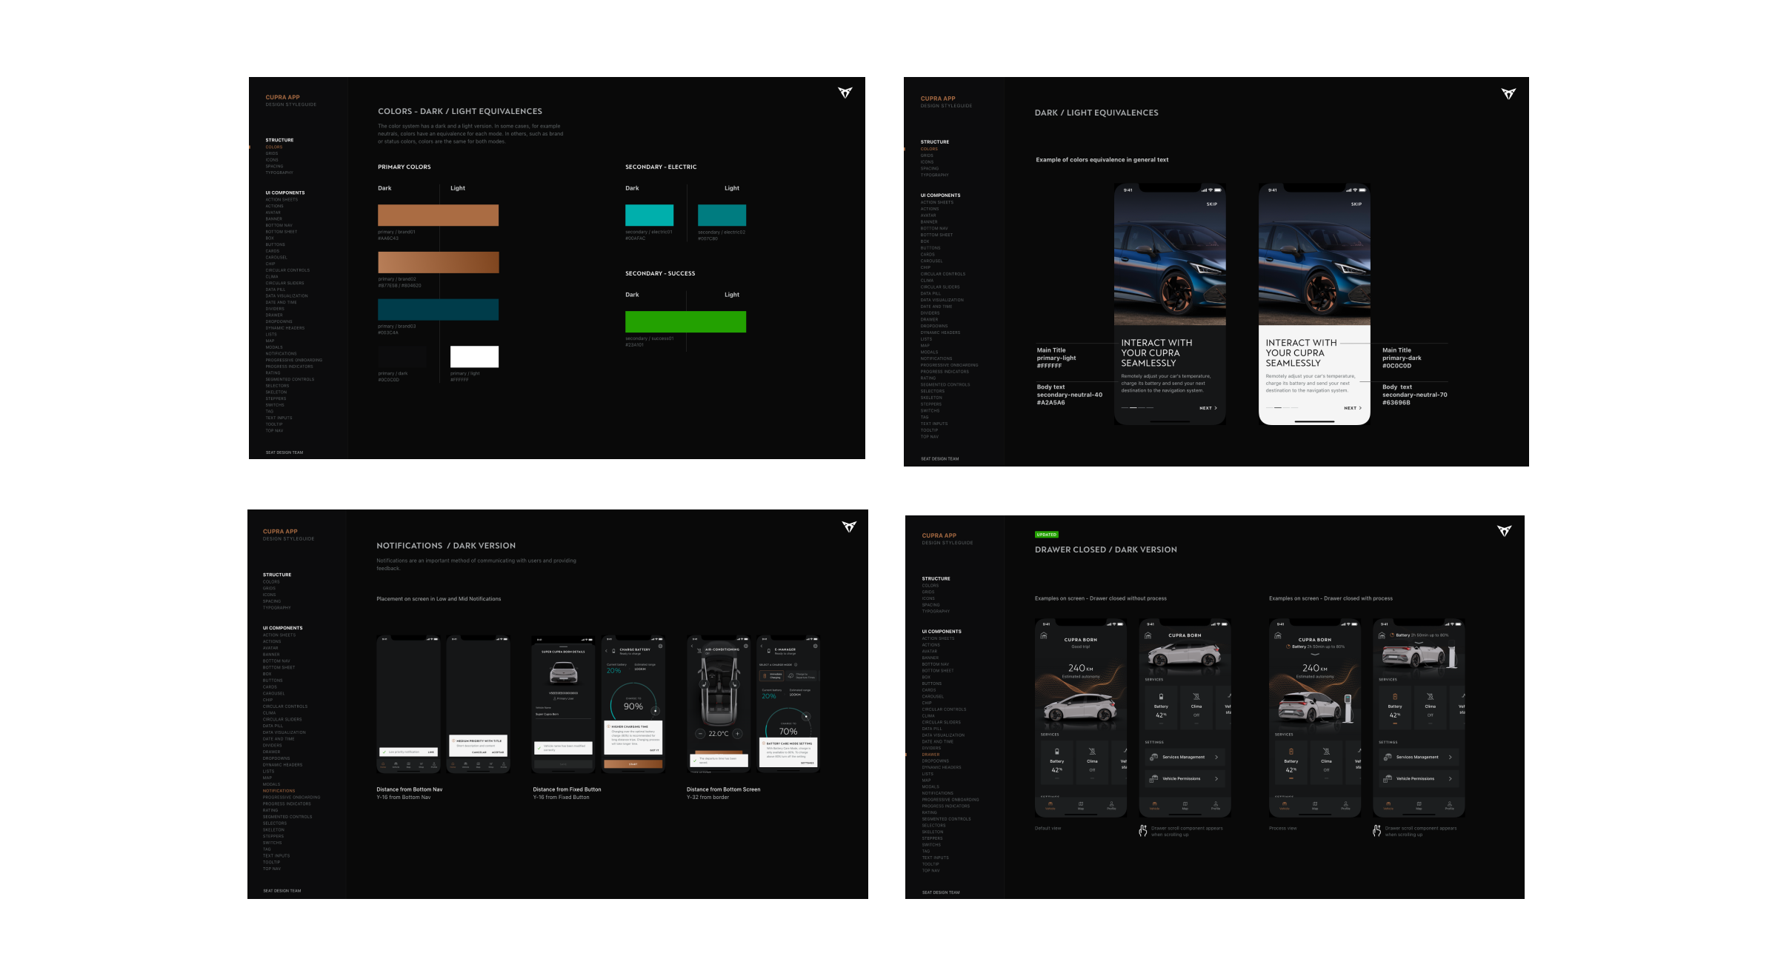Open the Vehicle Permissions chevron in the rightmost drawer phone
The height and width of the screenshot is (976, 1778).
coord(1450,778)
